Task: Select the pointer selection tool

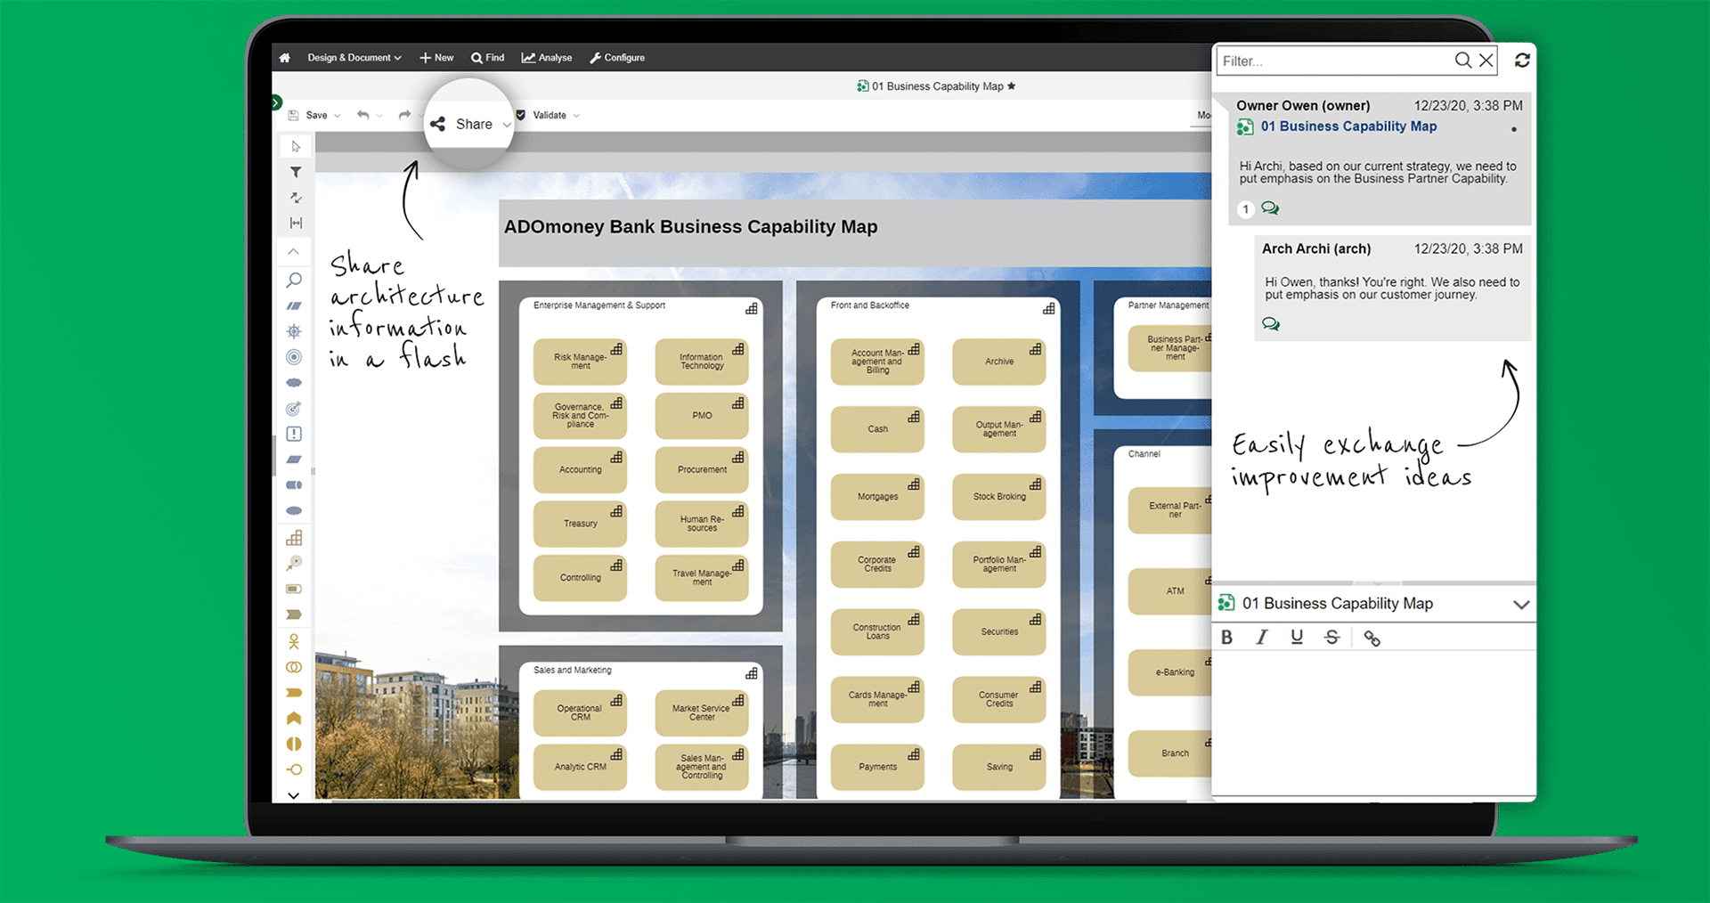Action: (x=295, y=146)
